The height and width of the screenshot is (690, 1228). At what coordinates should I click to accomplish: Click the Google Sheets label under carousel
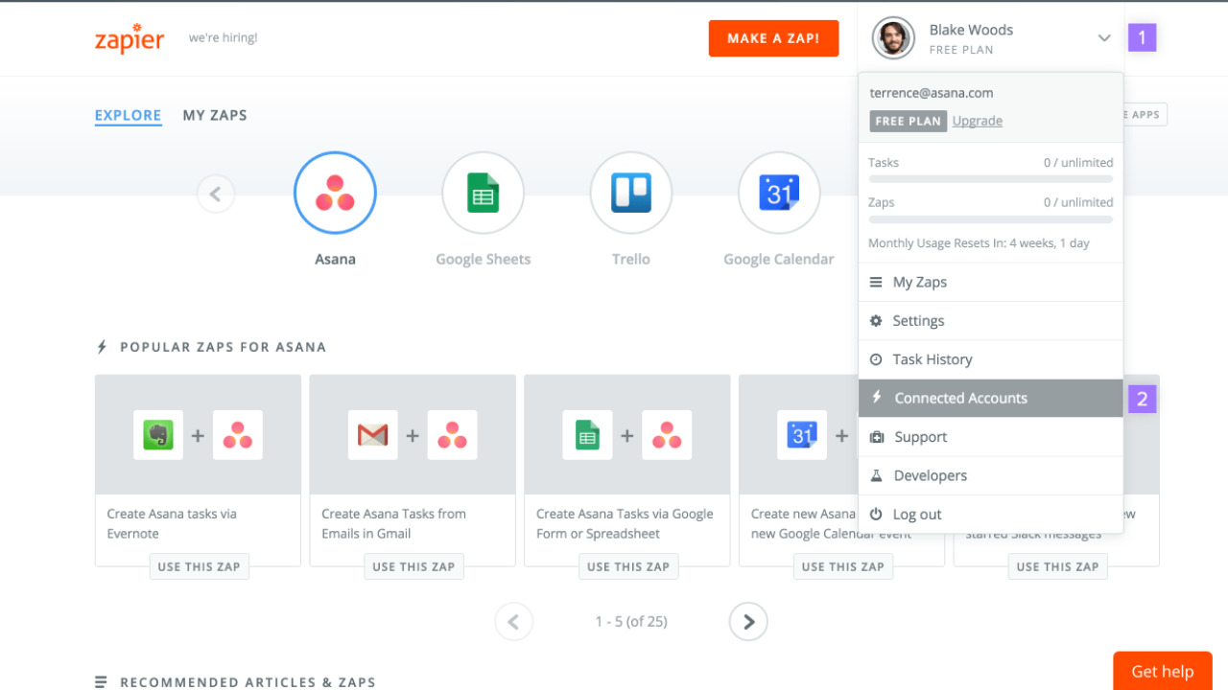tap(483, 259)
